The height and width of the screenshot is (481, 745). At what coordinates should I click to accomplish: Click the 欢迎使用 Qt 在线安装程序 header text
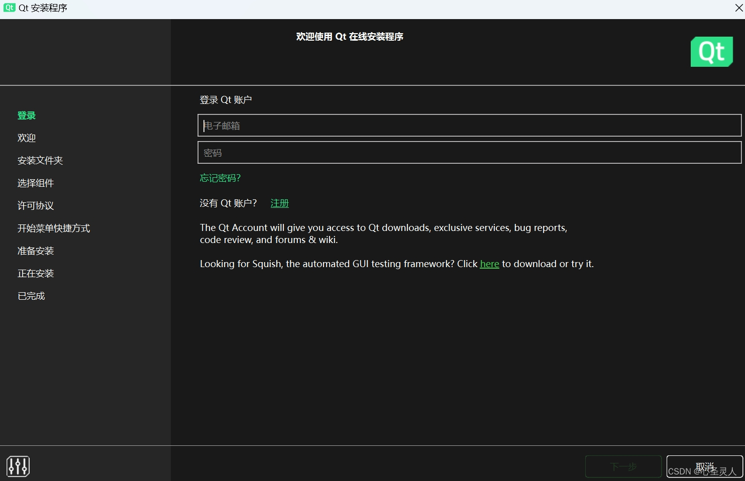coord(350,36)
